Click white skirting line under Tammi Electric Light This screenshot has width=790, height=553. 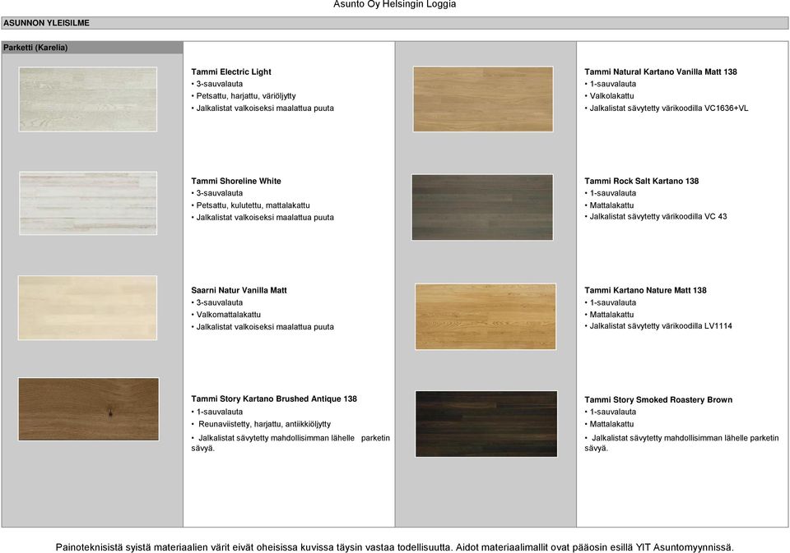coord(263,108)
